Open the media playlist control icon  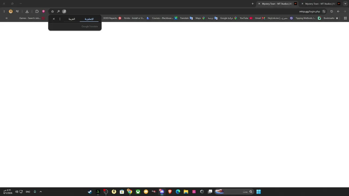coord(17,11)
